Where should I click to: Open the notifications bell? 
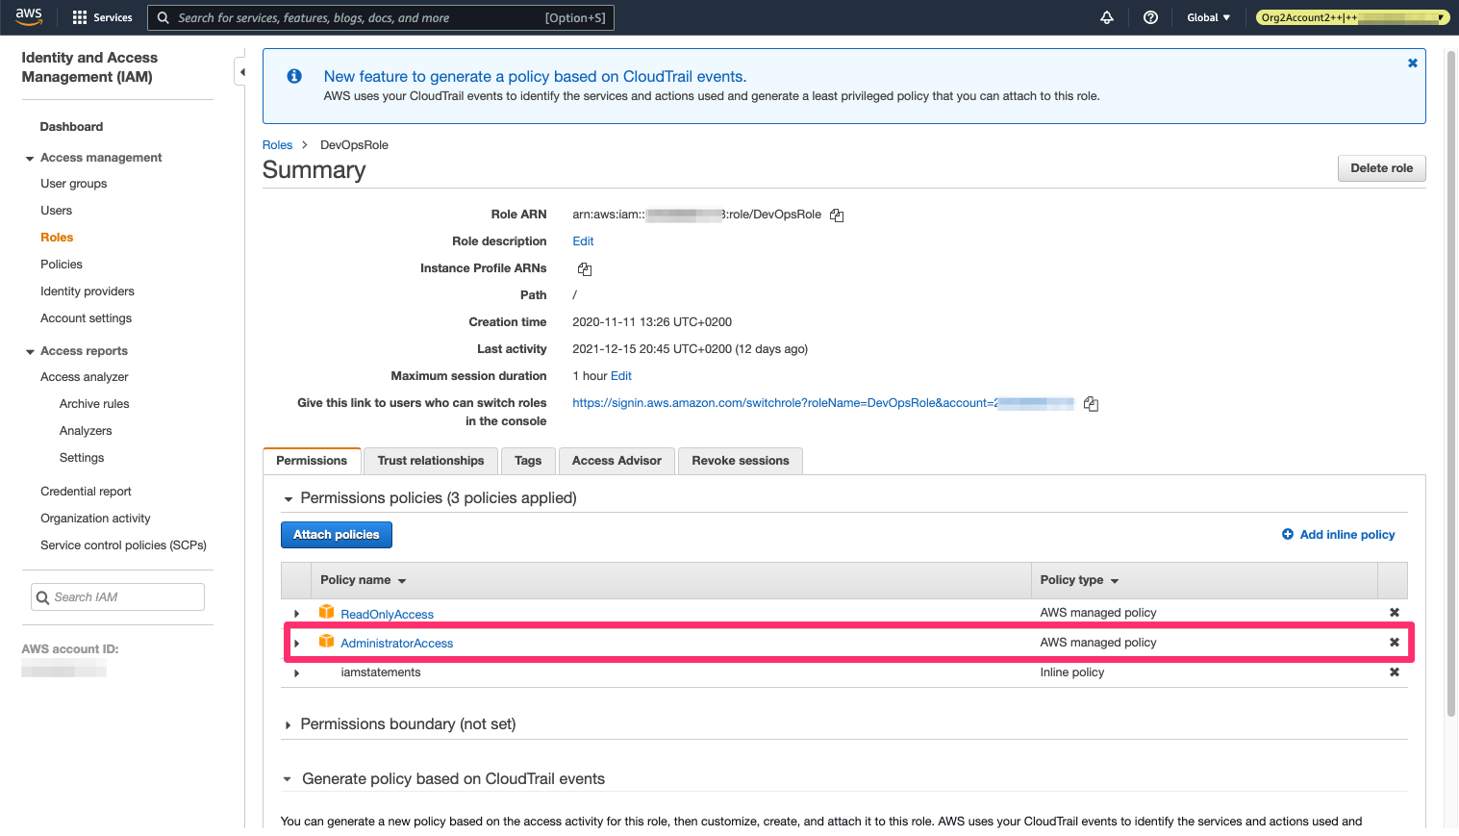(1107, 17)
